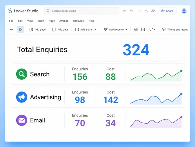Click the add people icon

coord(153,11)
